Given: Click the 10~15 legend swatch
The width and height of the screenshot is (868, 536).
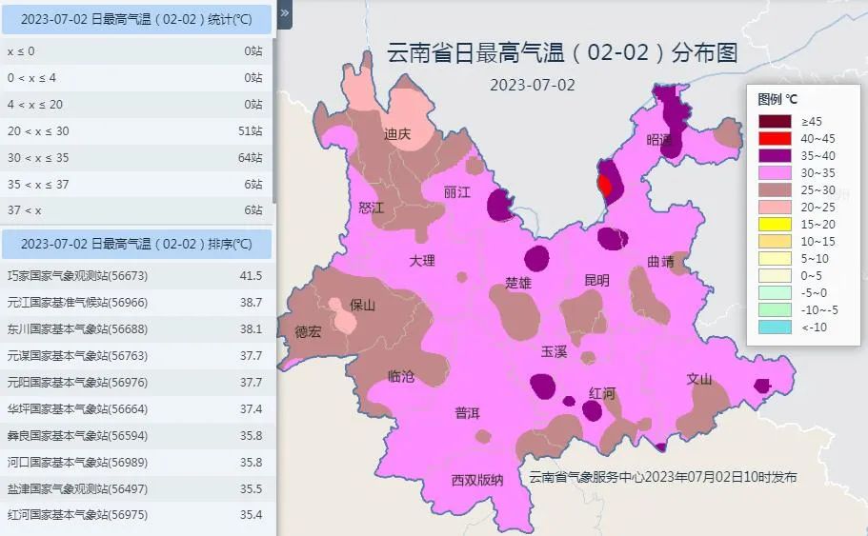Looking at the screenshot, I should [775, 242].
